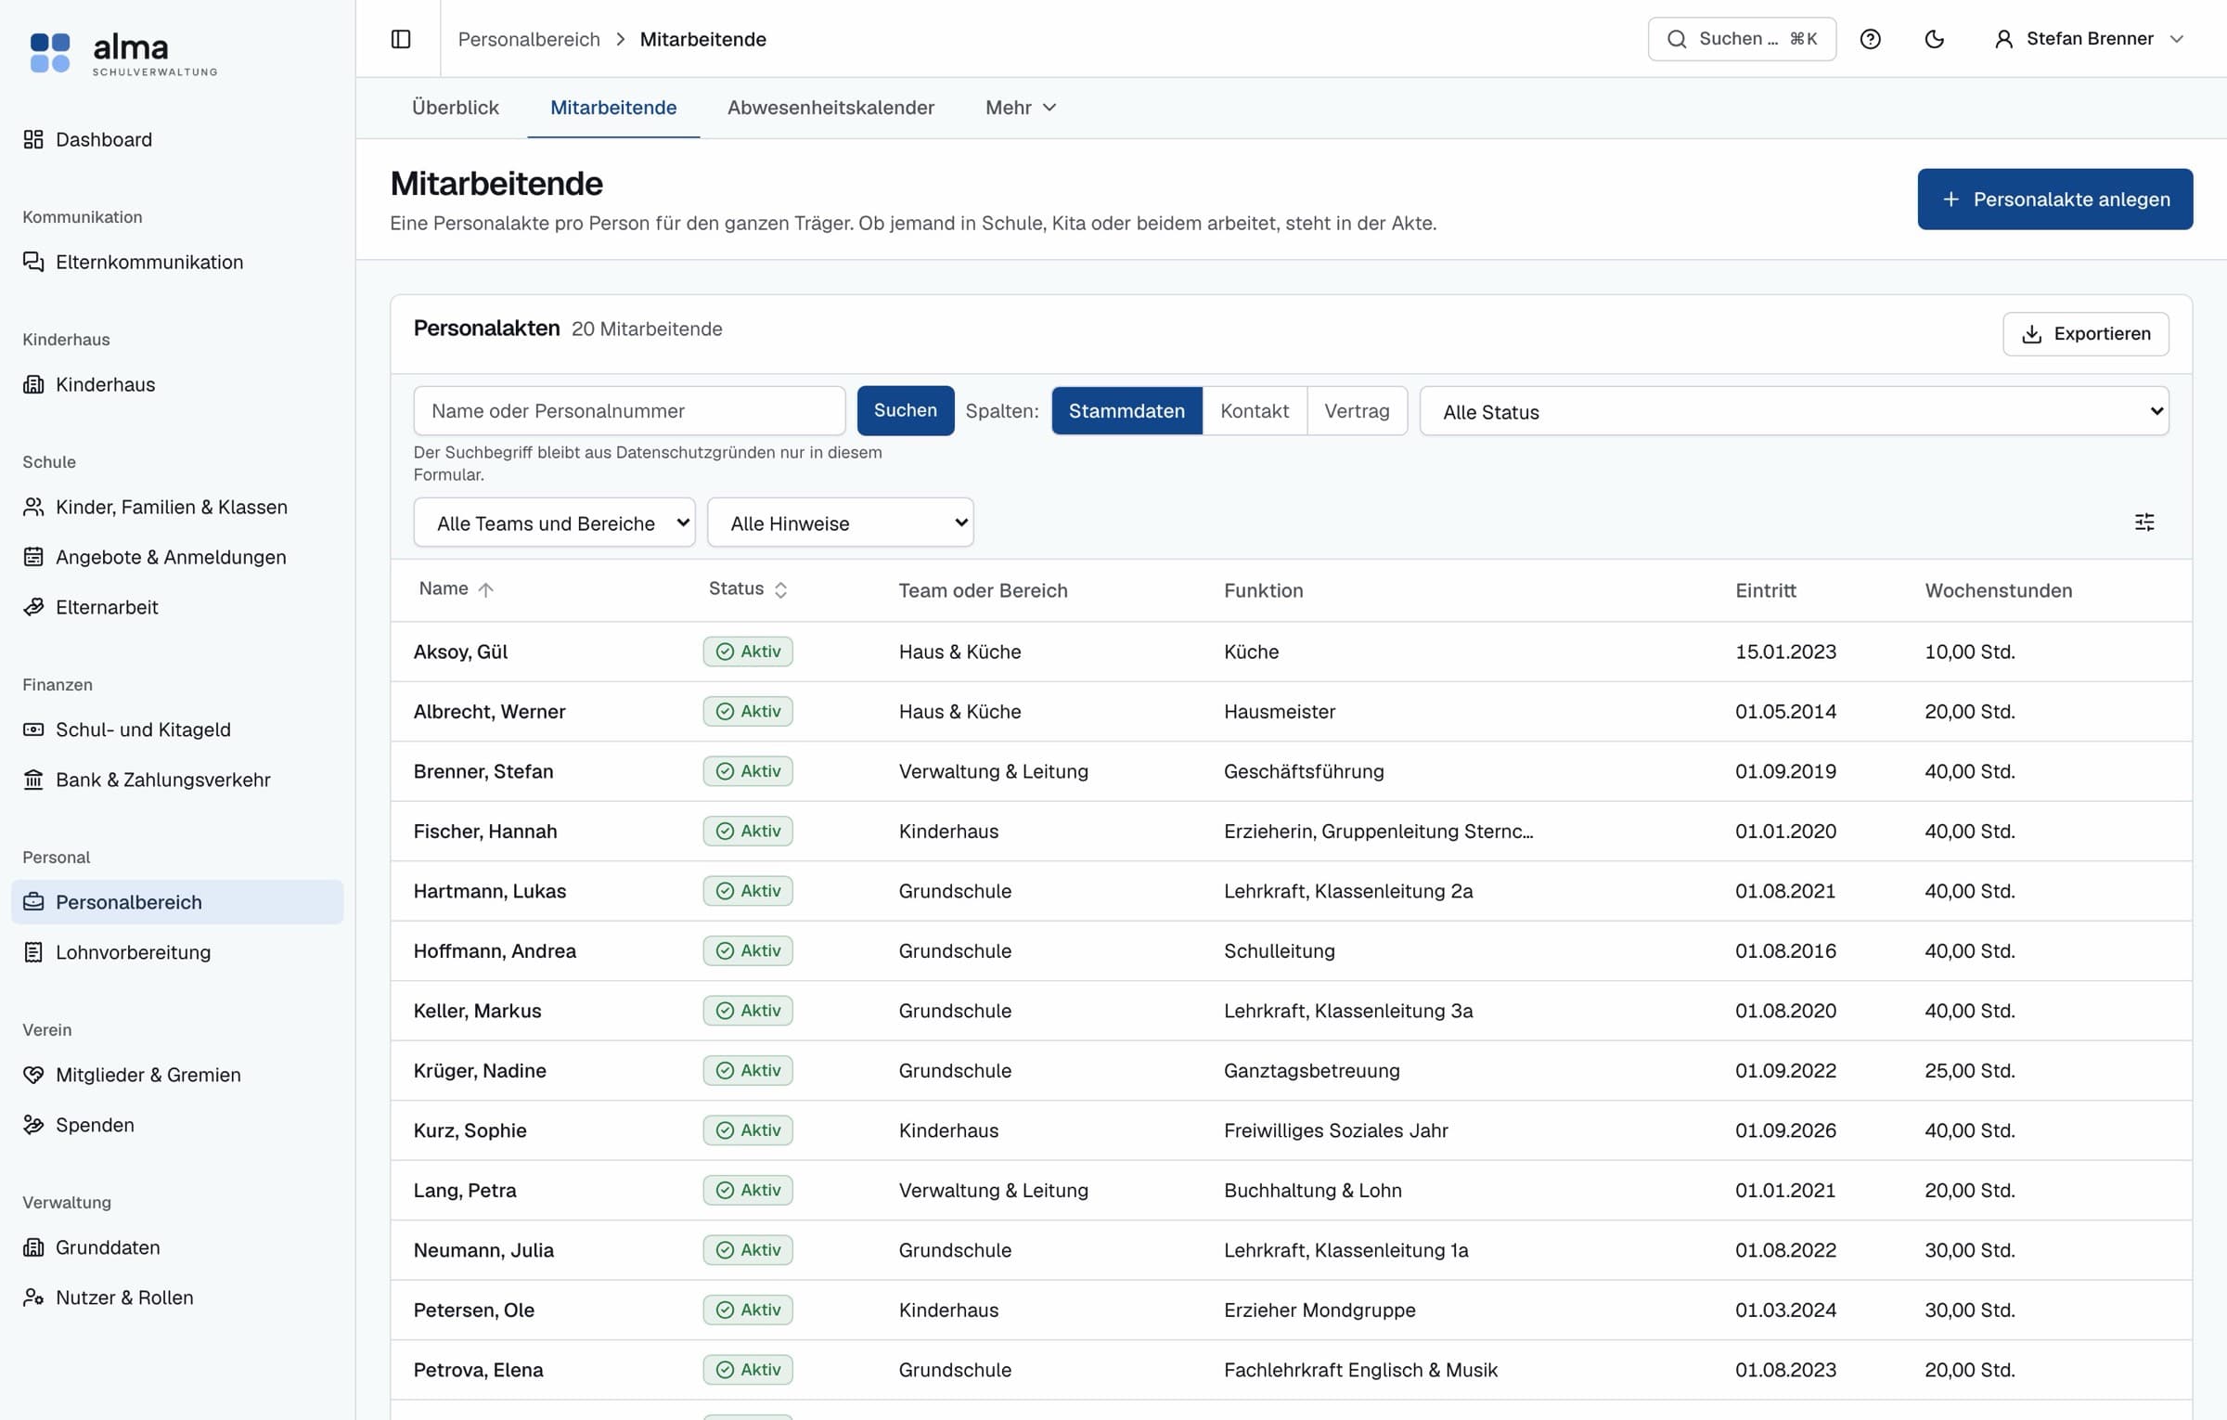Open the Abwesenheitskalender tab
Image resolution: width=2227 pixels, height=1420 pixels.
830,108
